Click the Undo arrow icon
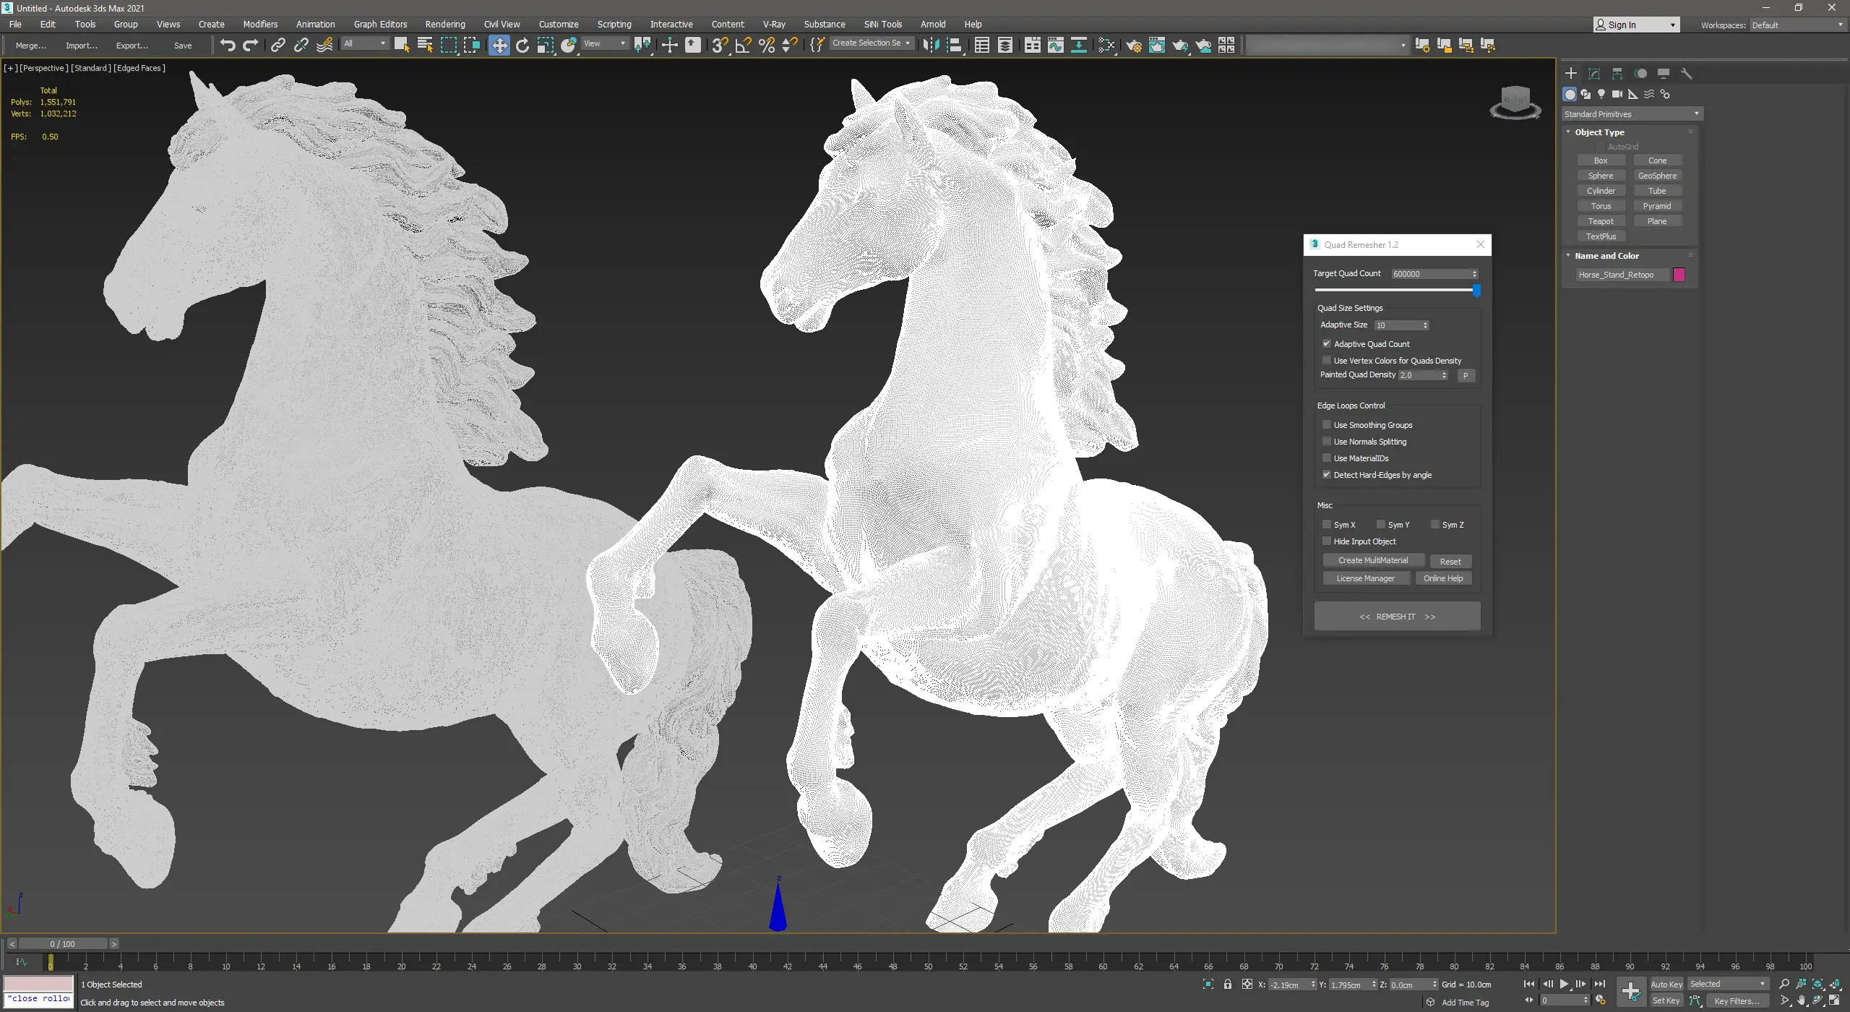This screenshot has height=1012, width=1850. pos(228,45)
